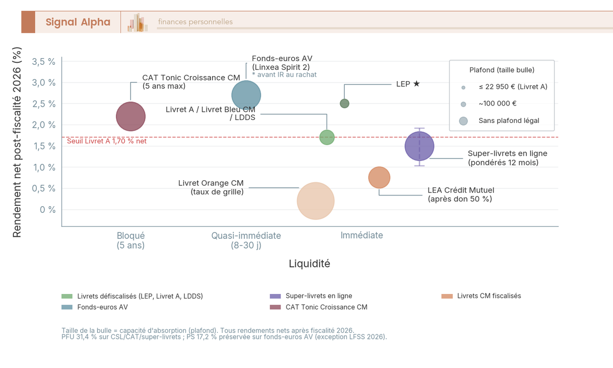The height and width of the screenshot is (368, 613).
Task: Click the large 'Sans plafond légal' legend bubble
Action: 463,121
